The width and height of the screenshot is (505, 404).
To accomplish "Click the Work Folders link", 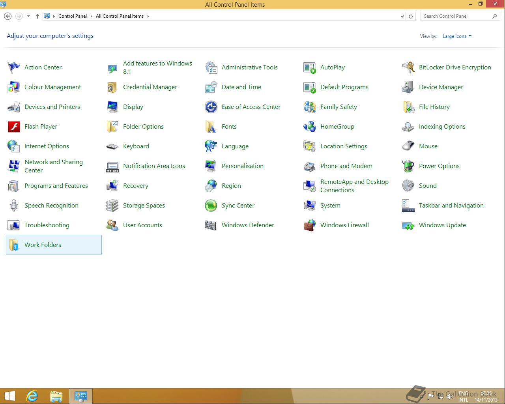I will (x=43, y=245).
